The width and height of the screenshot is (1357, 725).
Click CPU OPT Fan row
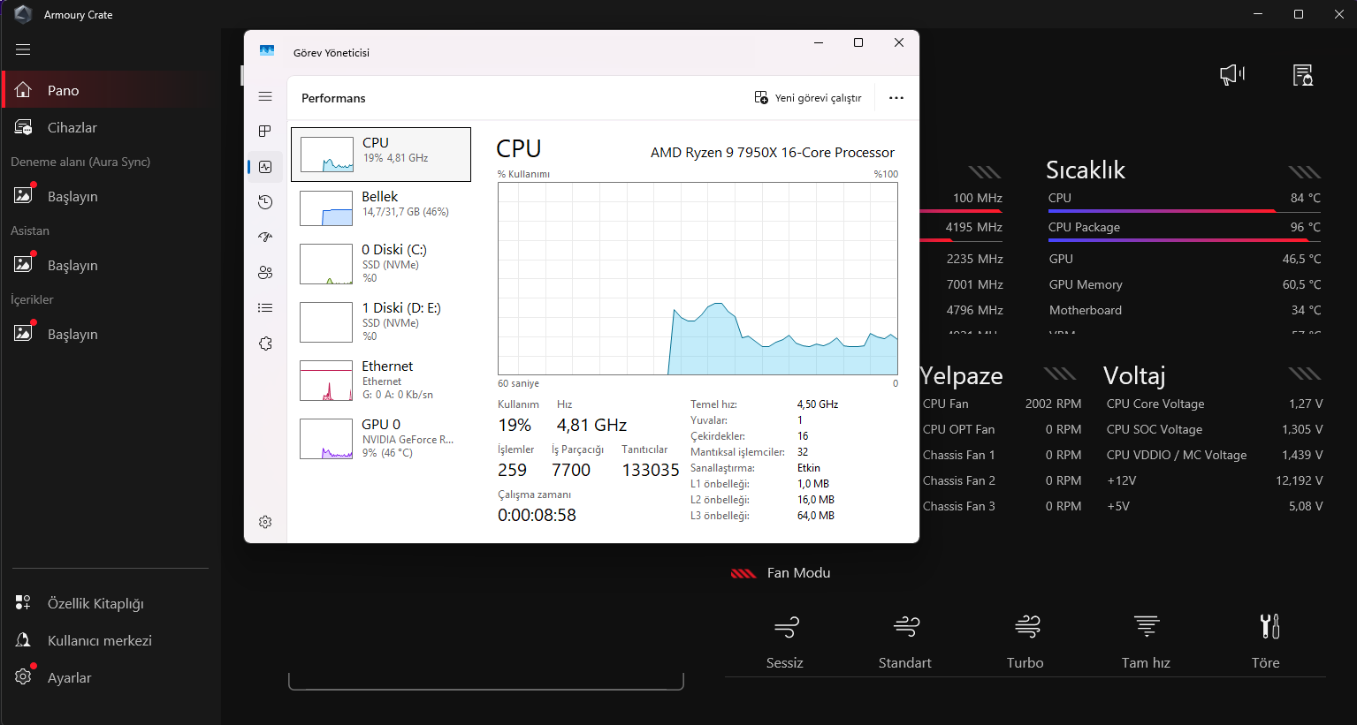(1003, 429)
